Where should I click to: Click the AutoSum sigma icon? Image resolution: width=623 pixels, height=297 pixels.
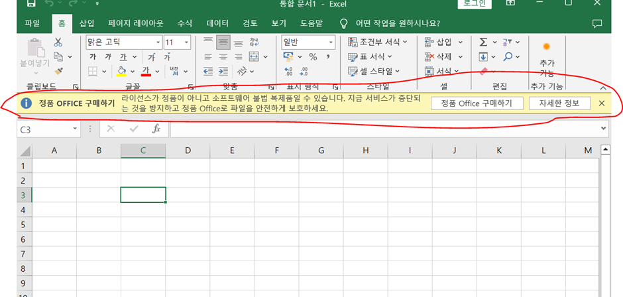482,42
